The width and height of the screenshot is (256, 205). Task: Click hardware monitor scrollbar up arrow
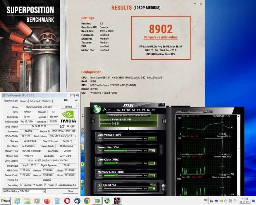238,116
